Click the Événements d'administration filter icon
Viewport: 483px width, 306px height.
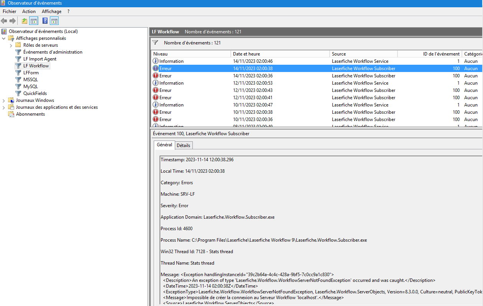18,52
